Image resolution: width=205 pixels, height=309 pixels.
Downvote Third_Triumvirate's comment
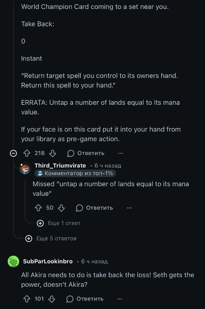click(61, 208)
